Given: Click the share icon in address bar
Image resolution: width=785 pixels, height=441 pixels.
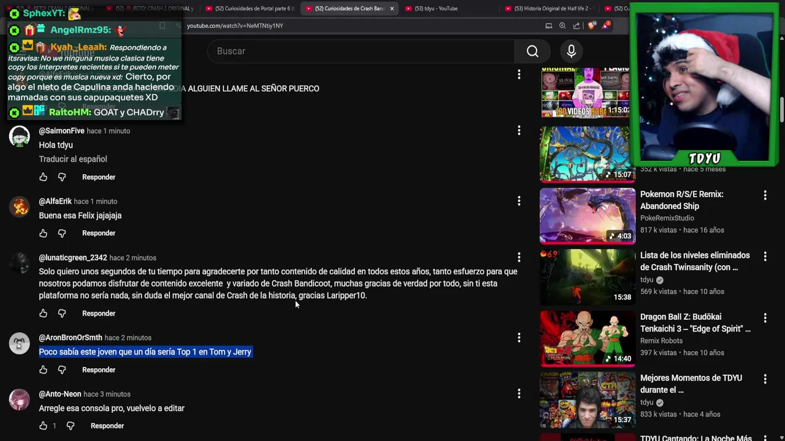Looking at the screenshot, I should point(576,26).
